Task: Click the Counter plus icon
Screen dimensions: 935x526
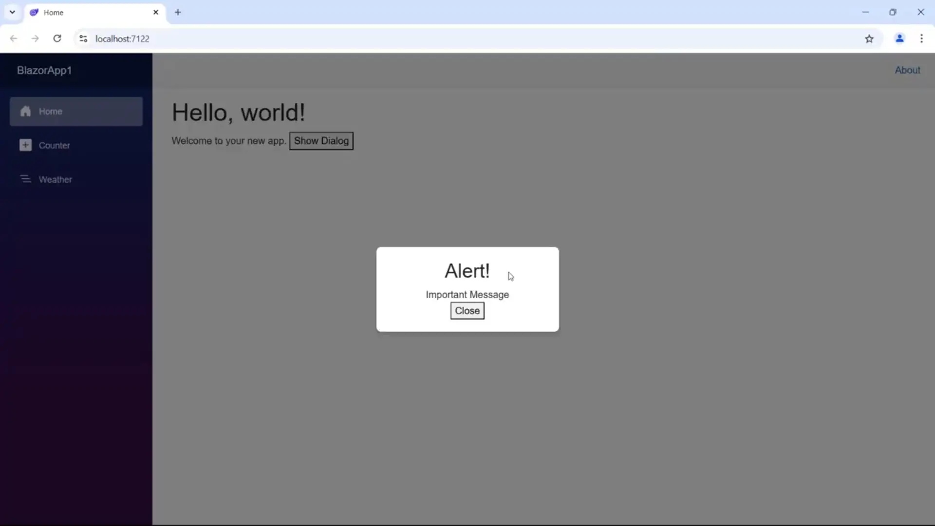Action: [25, 145]
